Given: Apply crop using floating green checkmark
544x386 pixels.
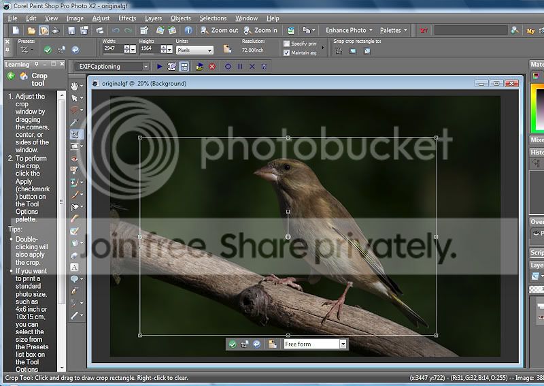Looking at the screenshot, I should pos(233,344).
